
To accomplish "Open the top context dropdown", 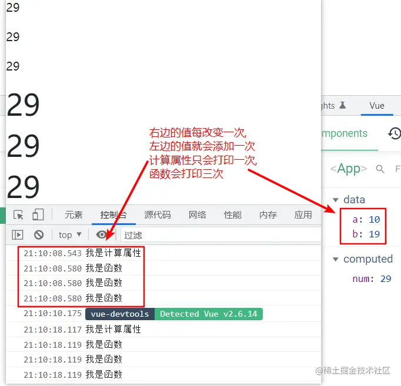I will pyautogui.click(x=70, y=235).
